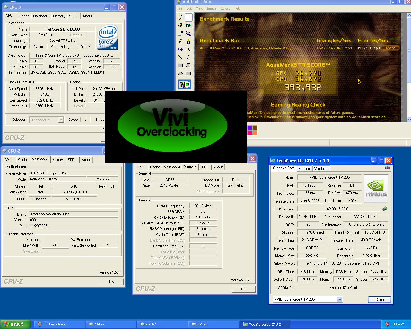Screen dimensions: 411x329
Task: Click the GPU Clock 770 MHz field
Action: tap(307, 271)
